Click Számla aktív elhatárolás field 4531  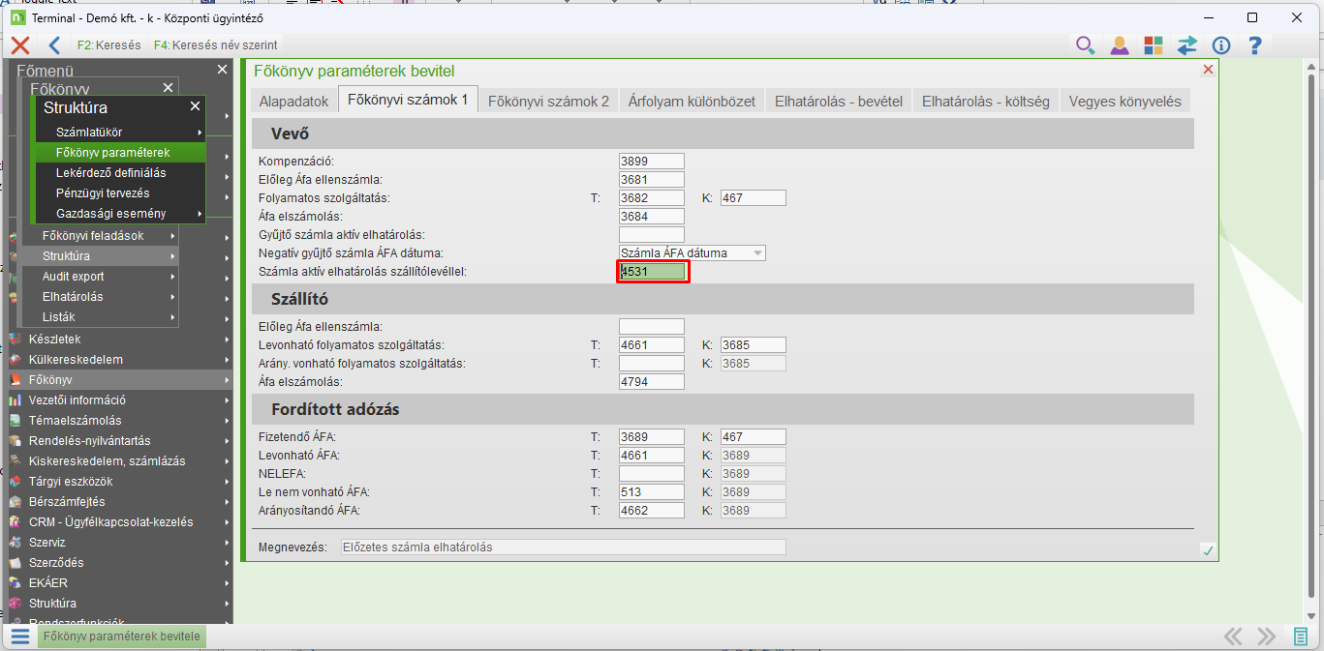[654, 272]
